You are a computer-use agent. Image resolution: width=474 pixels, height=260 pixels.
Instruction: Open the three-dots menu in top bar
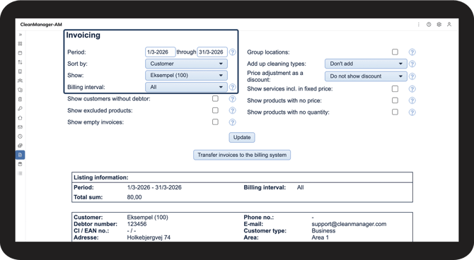tap(419, 25)
